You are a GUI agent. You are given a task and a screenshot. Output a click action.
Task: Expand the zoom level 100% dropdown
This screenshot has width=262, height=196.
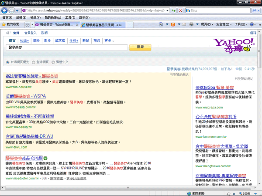pos(255,193)
